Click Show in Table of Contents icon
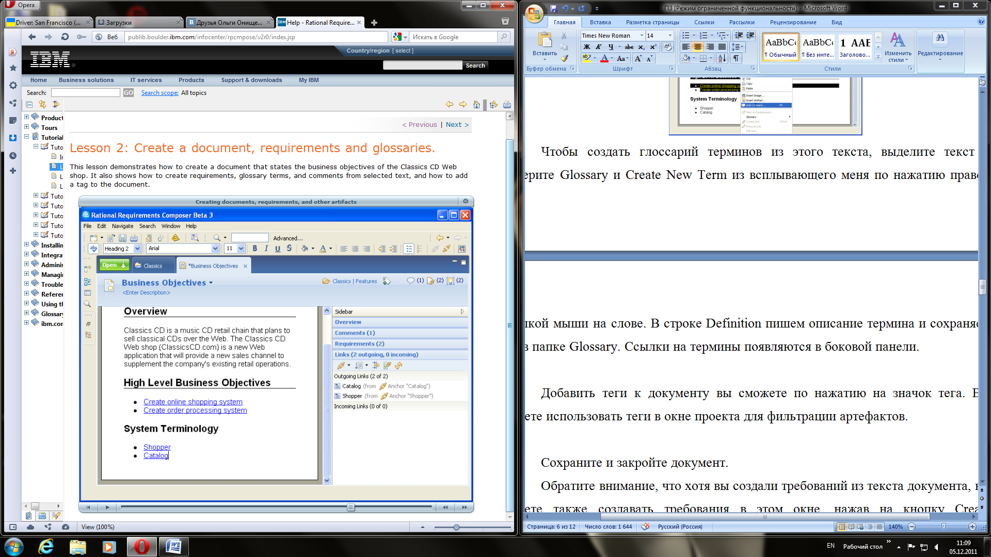Viewport: 991px width, 557px height. coord(493,104)
